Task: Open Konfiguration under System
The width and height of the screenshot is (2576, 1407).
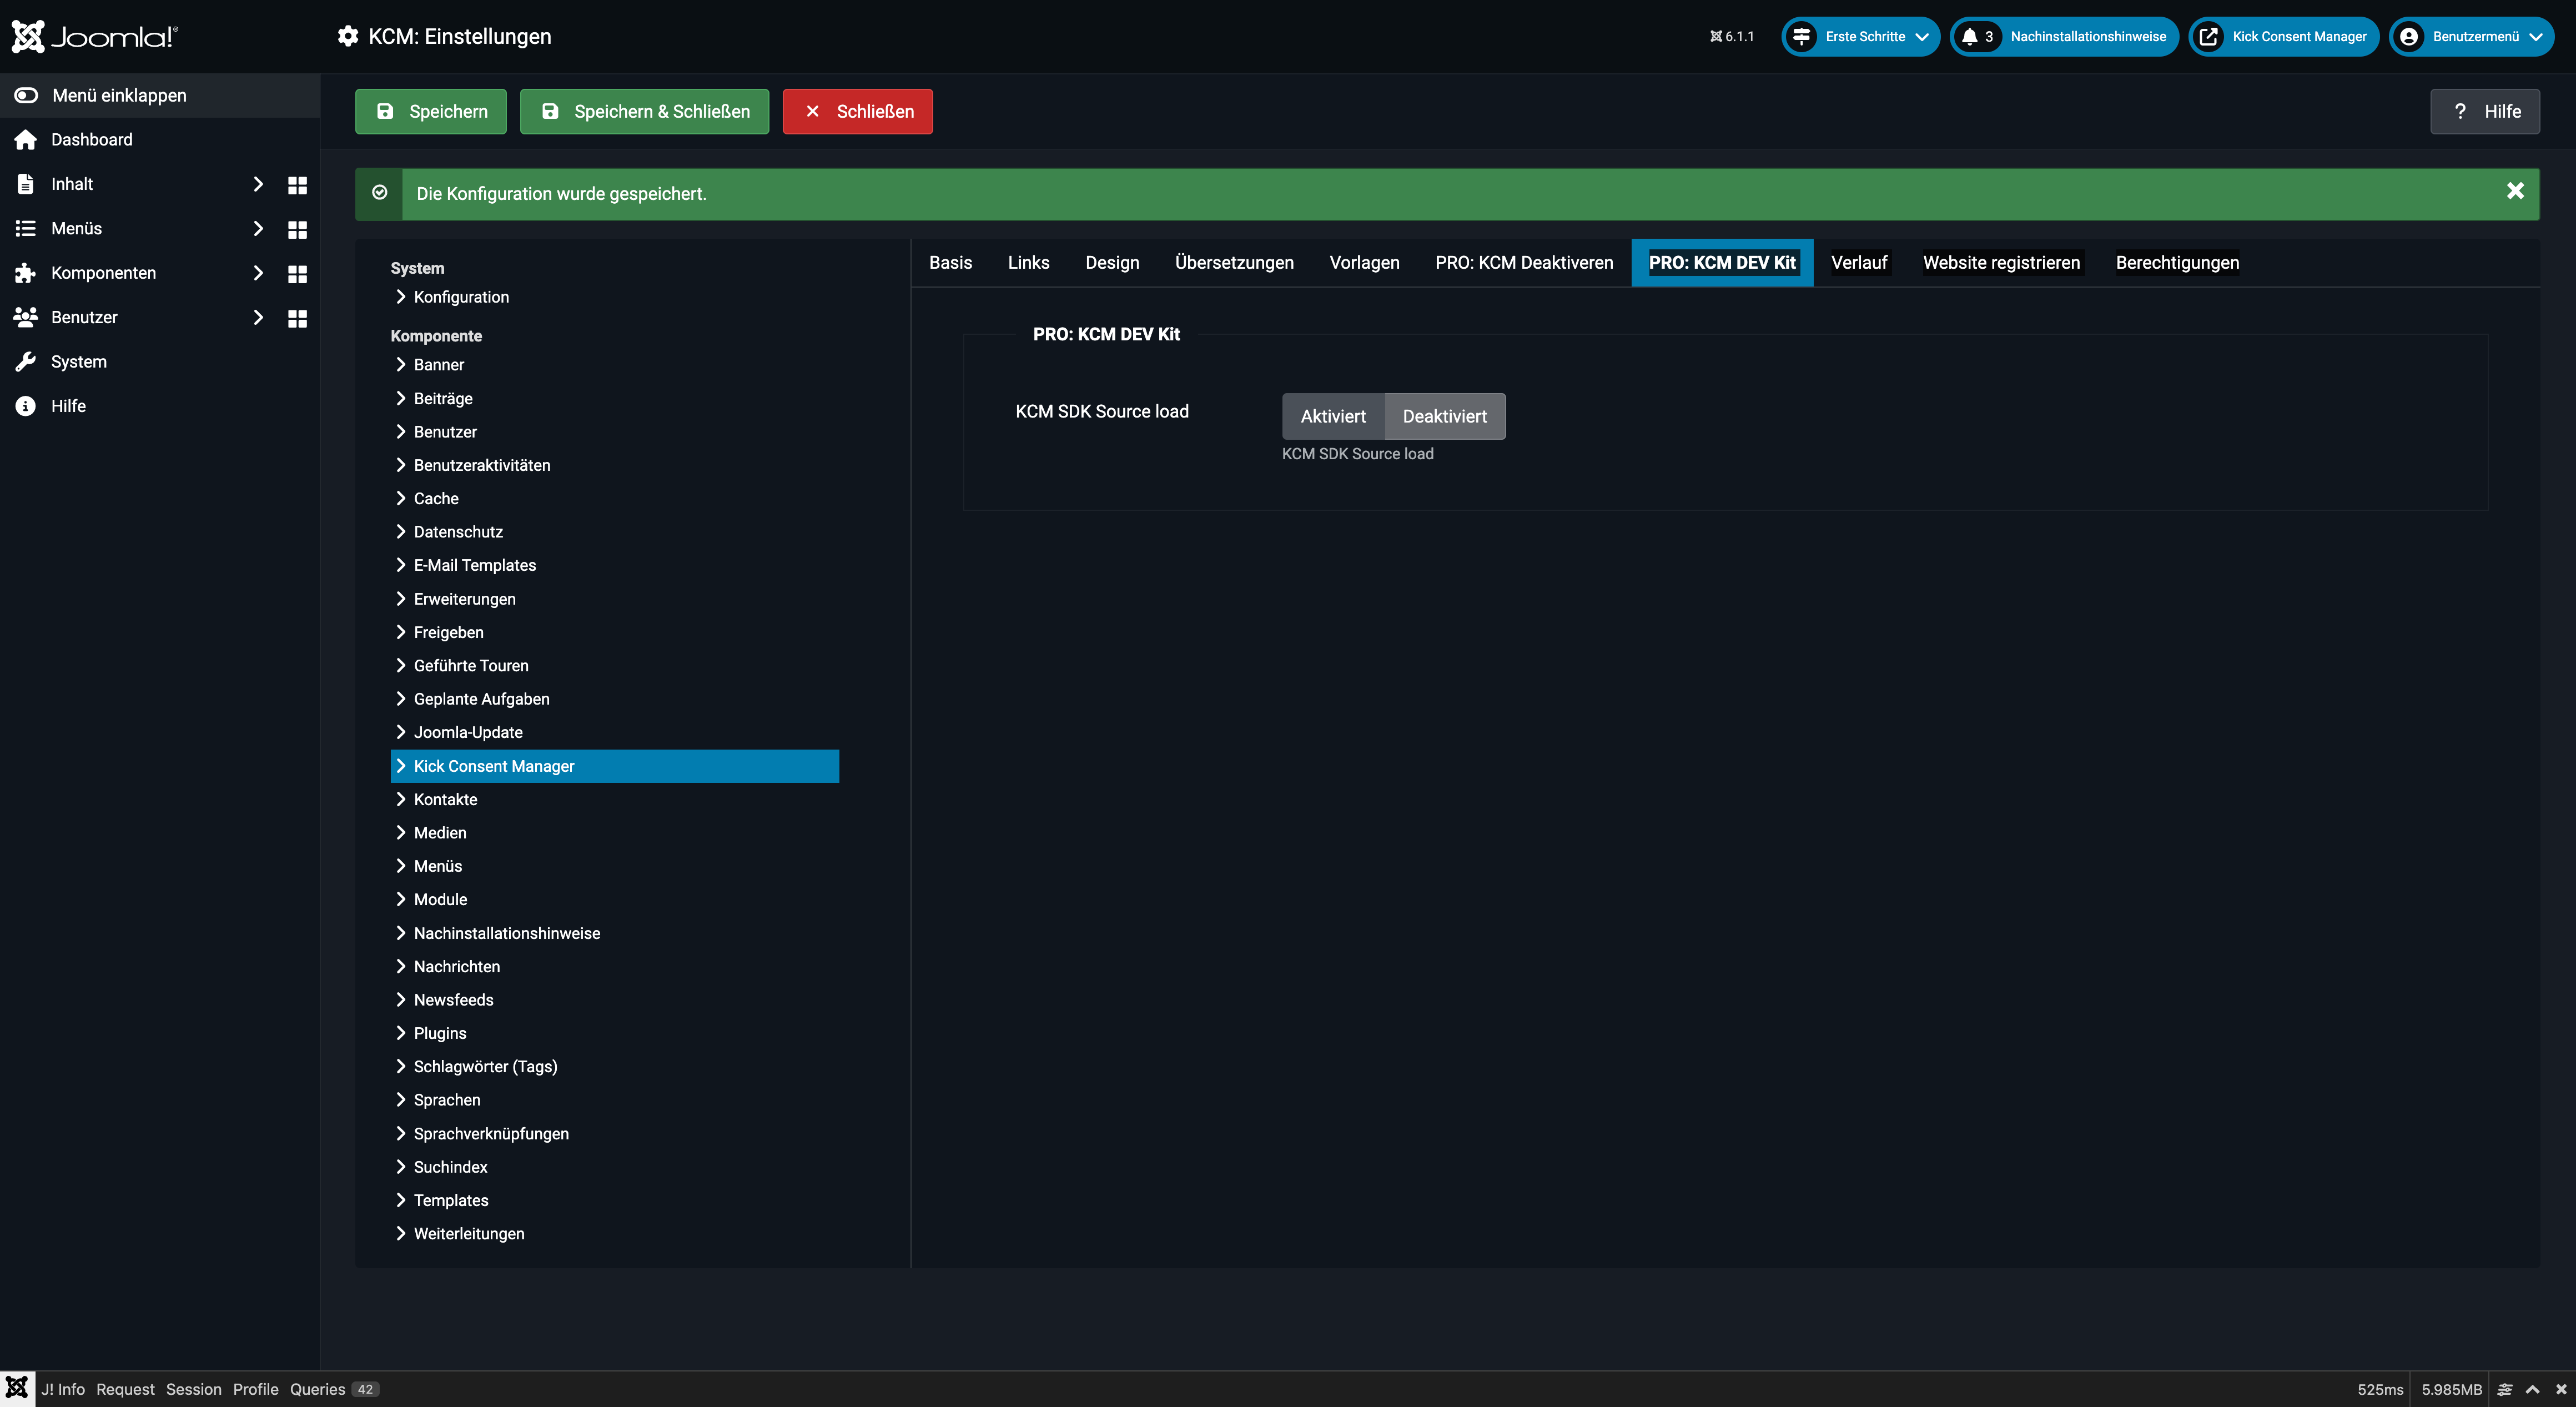Action: point(461,297)
